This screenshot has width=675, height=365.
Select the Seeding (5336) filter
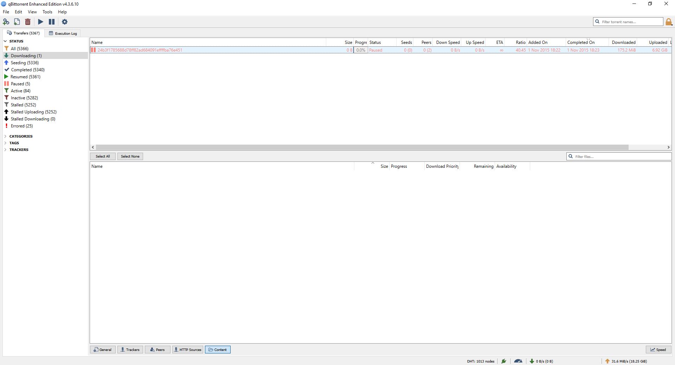click(45, 62)
